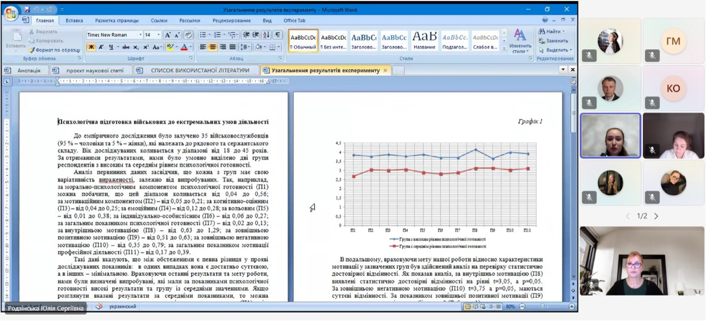The image size is (706, 322).
Task: Toggle bold formatting (Ж) in font group
Action: 91,47
